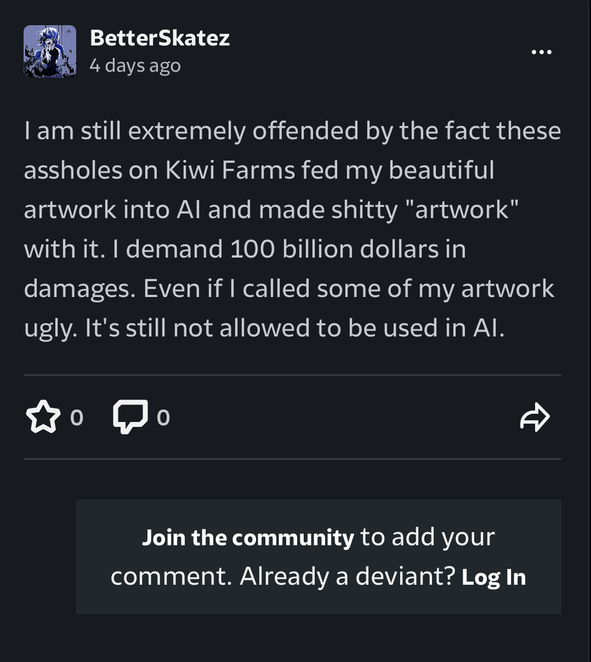The image size is (591, 662).
Task: Open BetterSkatez's avatar thumbnail
Action: tap(50, 51)
